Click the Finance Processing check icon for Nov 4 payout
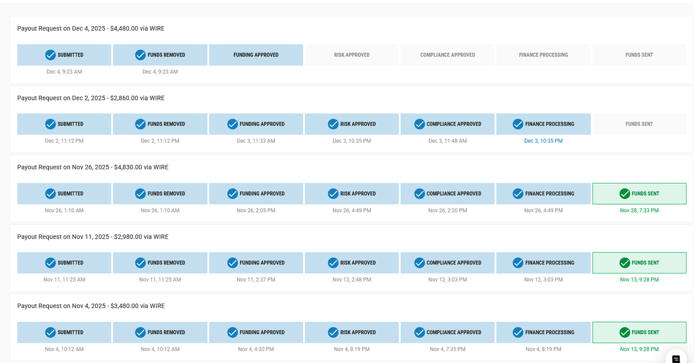Image resolution: width=694 pixels, height=363 pixels. point(518,332)
